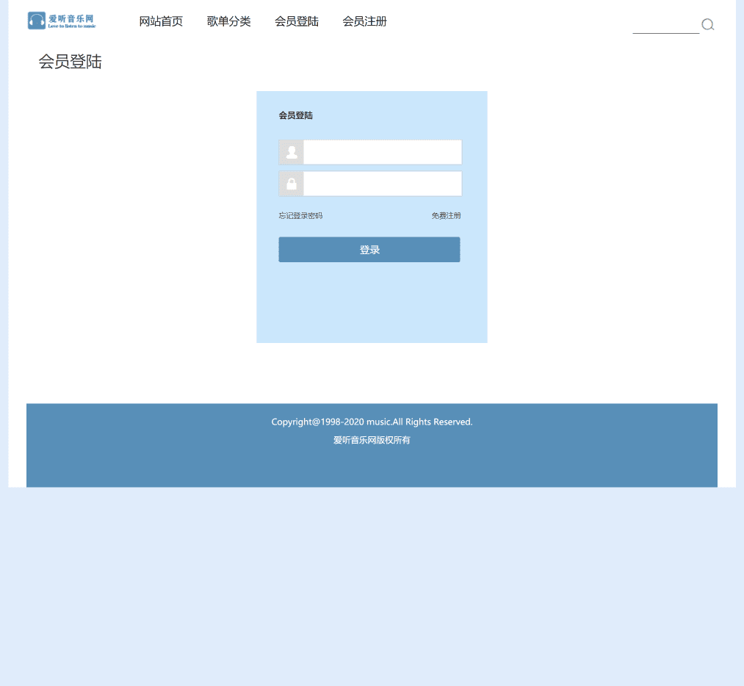Click the search text box near the magnifier

665,29
